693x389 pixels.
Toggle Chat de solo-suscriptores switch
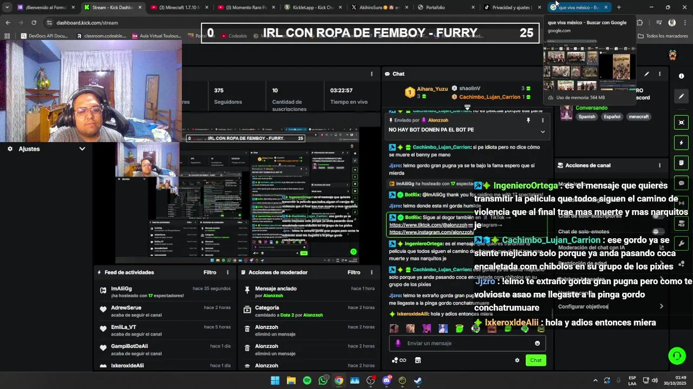tap(657, 216)
